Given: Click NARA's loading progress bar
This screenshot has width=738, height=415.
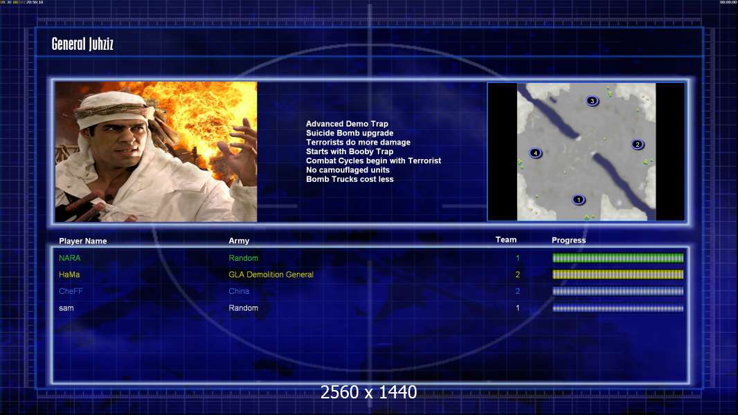Looking at the screenshot, I should tap(618, 257).
